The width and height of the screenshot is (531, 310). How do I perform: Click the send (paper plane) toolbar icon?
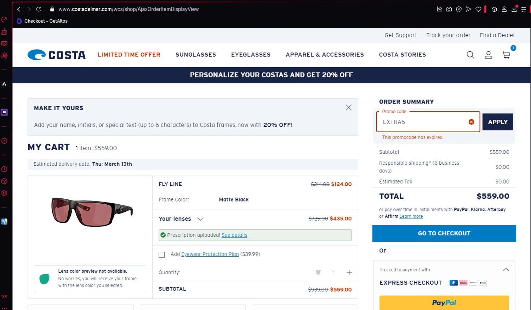(x=468, y=9)
